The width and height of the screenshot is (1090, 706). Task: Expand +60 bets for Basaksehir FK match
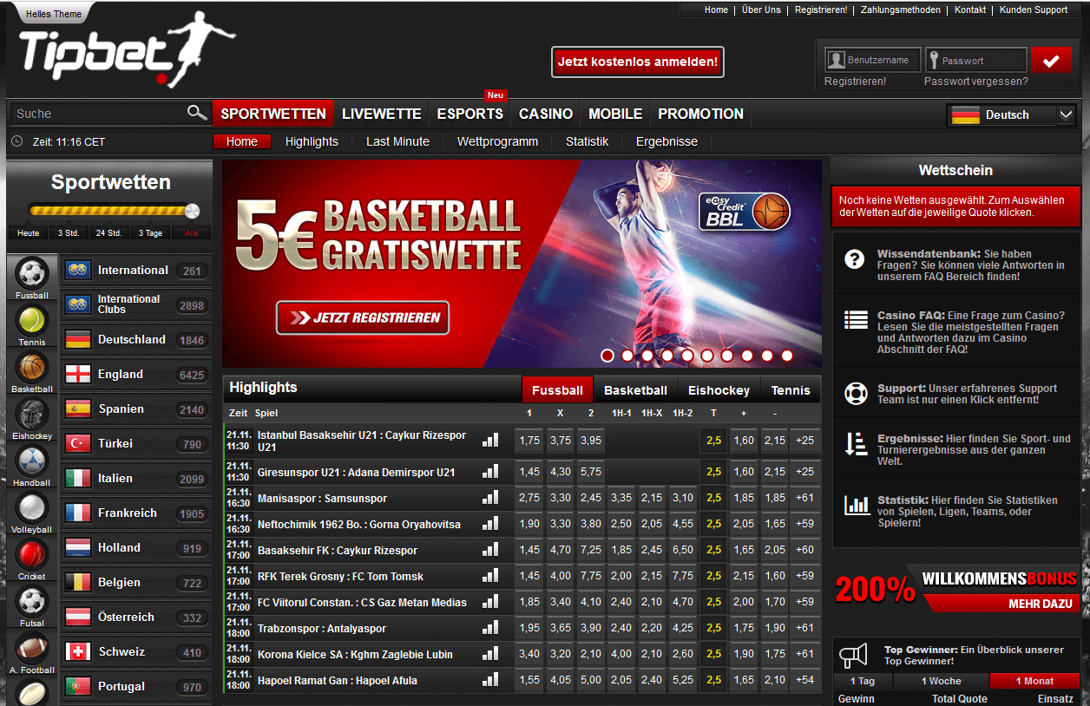point(804,550)
